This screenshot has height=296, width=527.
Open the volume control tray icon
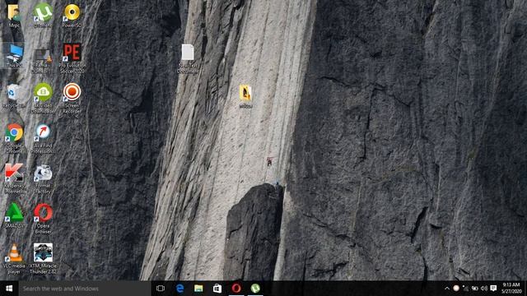484,289
